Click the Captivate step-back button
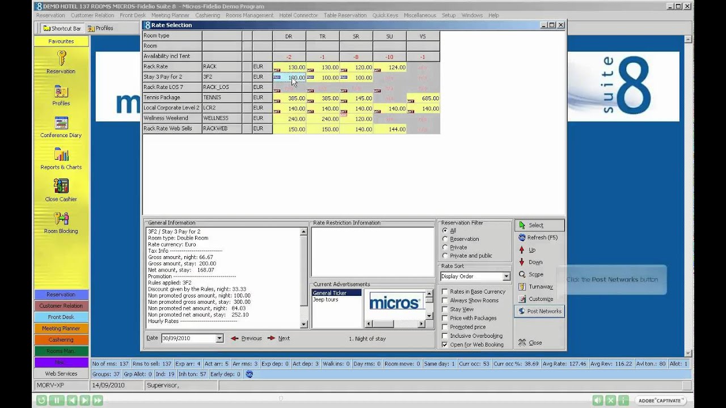This screenshot has height=408, width=726. point(71,401)
